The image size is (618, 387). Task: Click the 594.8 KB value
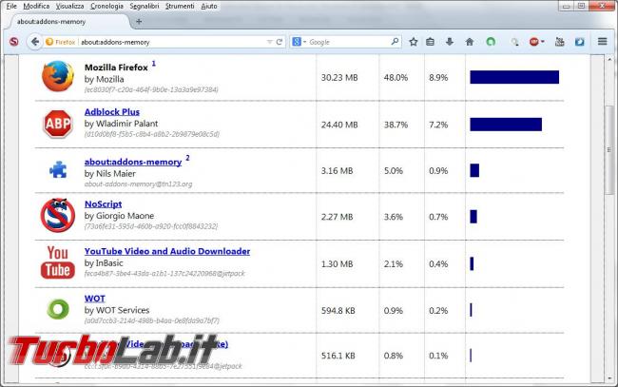(x=338, y=311)
